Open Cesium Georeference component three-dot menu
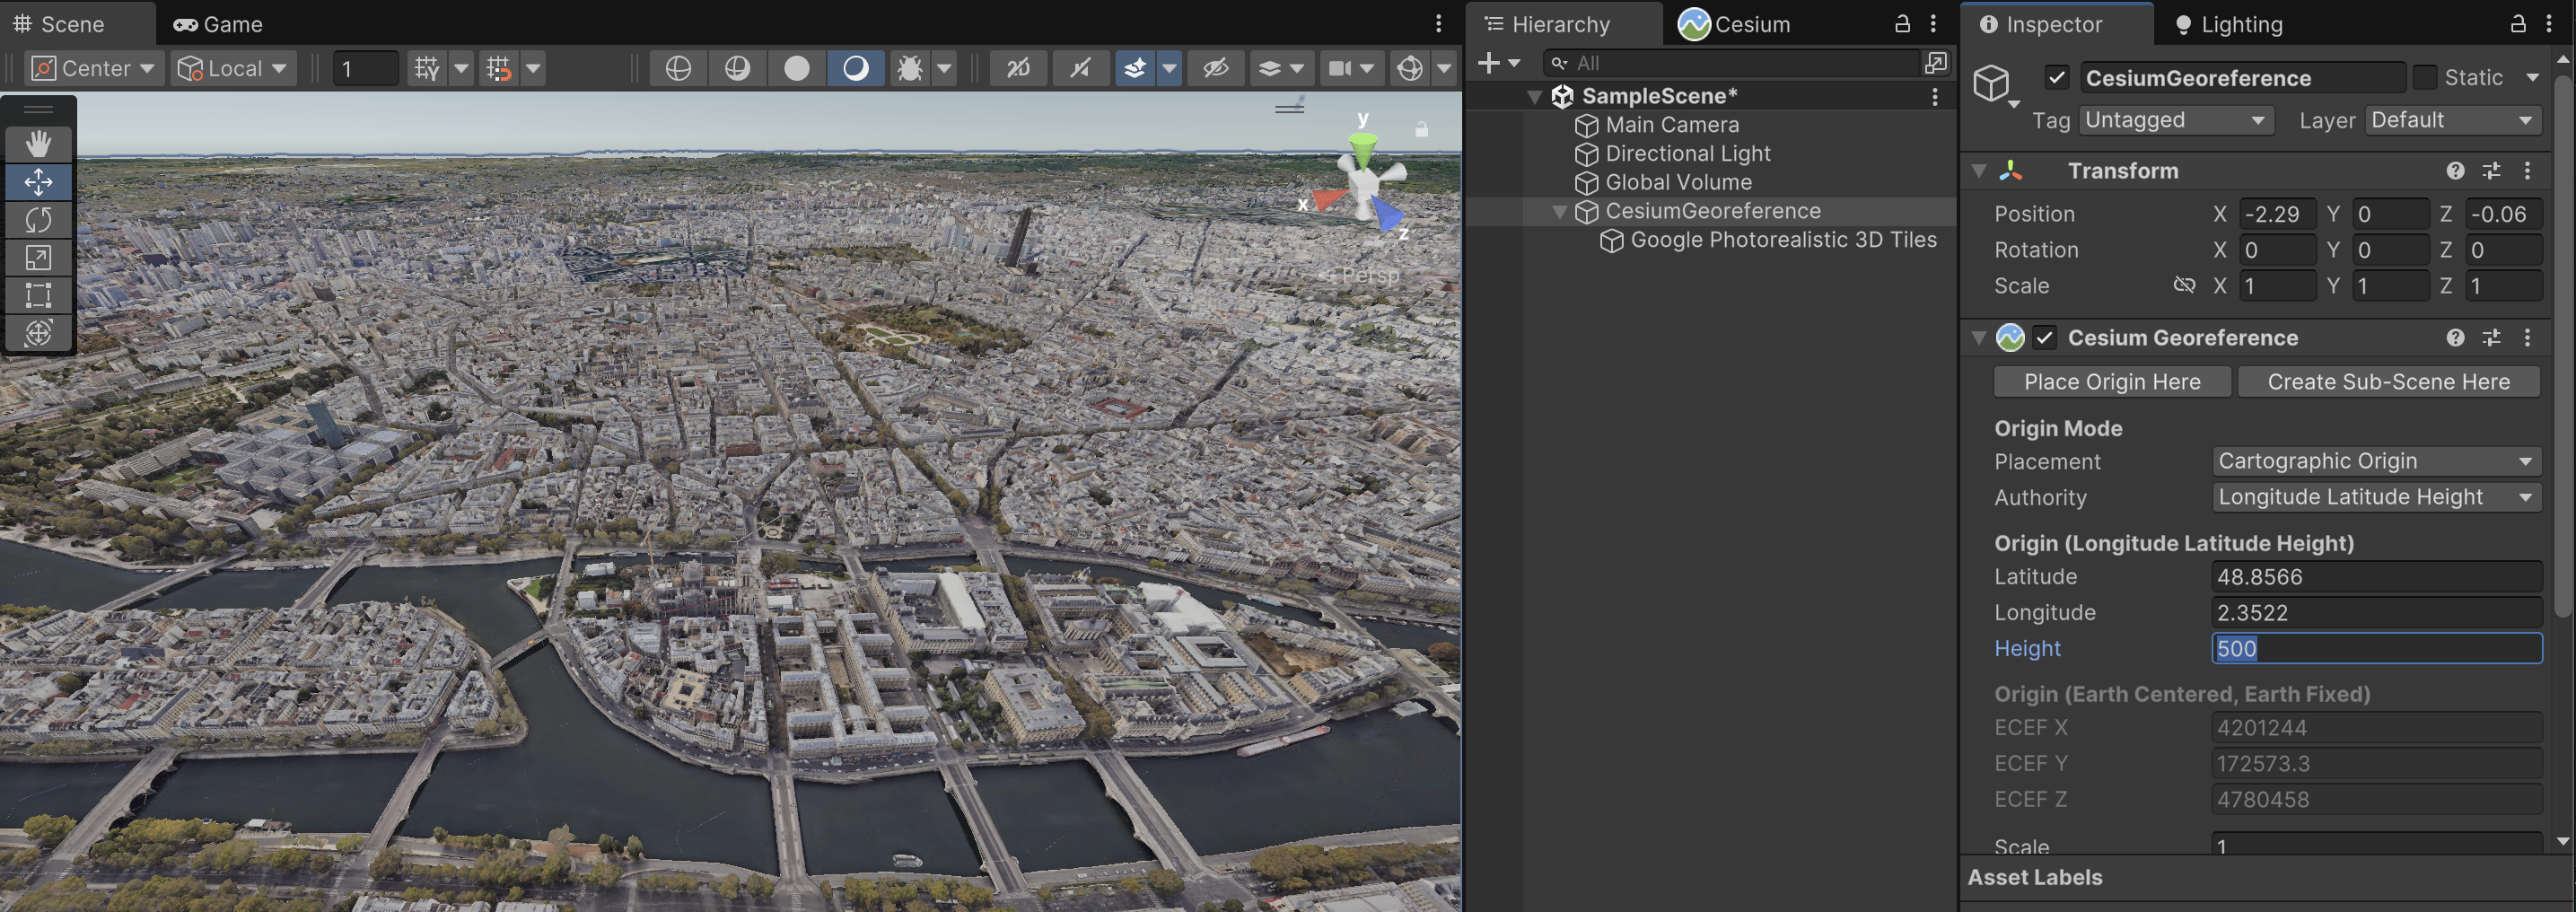 tap(2527, 338)
